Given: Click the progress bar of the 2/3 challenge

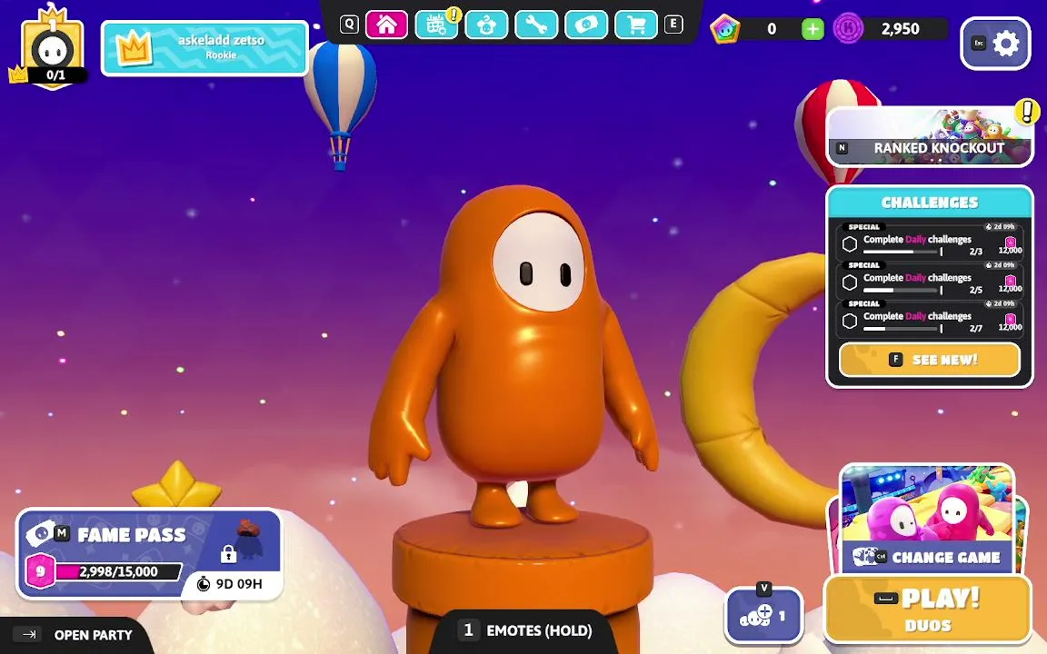Looking at the screenshot, I should point(902,252).
